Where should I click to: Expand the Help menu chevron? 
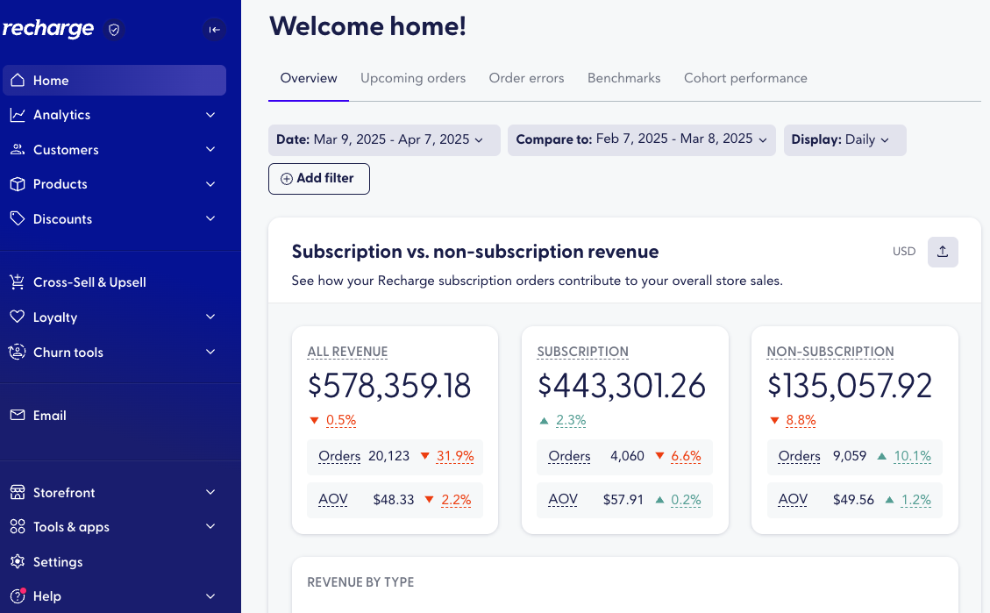[x=210, y=596]
